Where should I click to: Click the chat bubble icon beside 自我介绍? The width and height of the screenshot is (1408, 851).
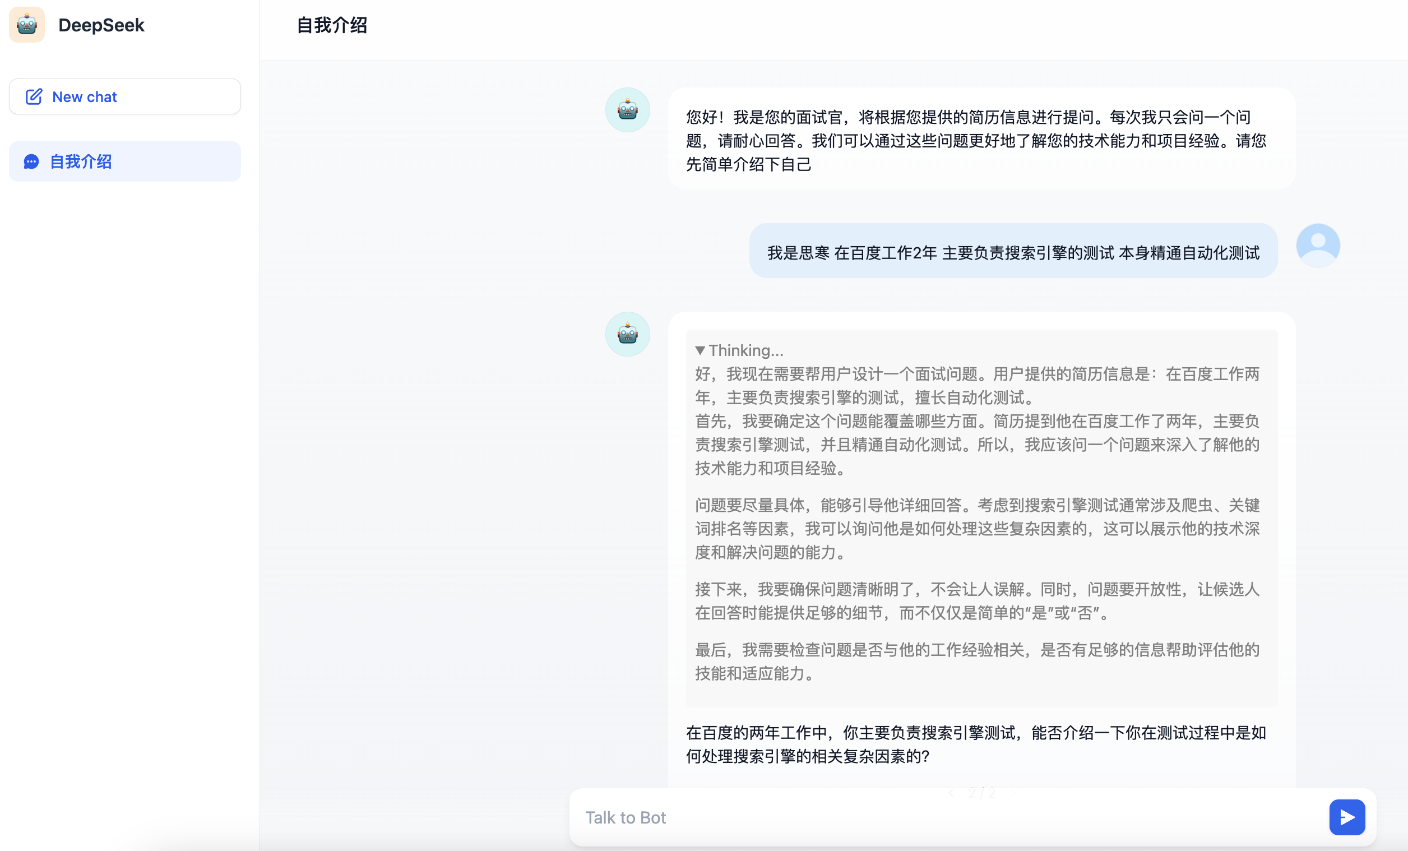click(31, 162)
